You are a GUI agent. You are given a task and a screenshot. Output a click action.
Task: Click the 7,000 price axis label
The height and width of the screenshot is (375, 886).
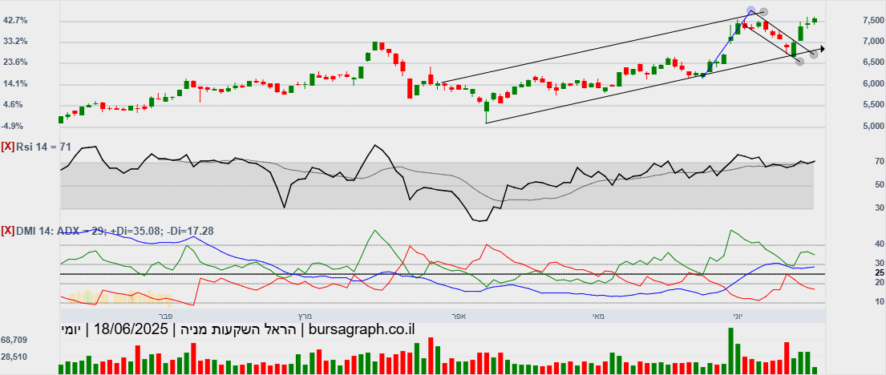pyautogui.click(x=873, y=42)
